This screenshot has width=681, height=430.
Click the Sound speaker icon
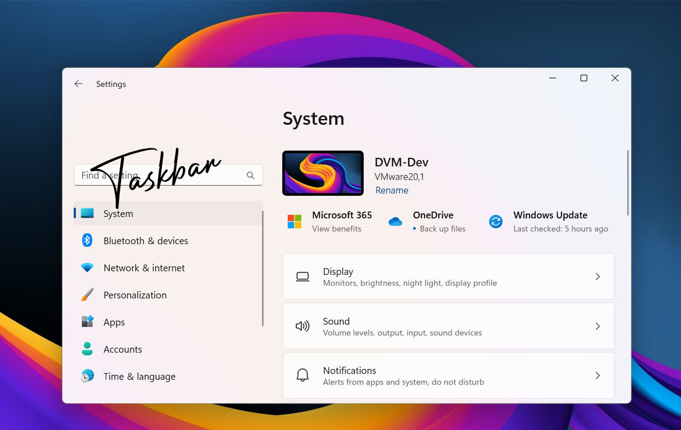click(303, 326)
